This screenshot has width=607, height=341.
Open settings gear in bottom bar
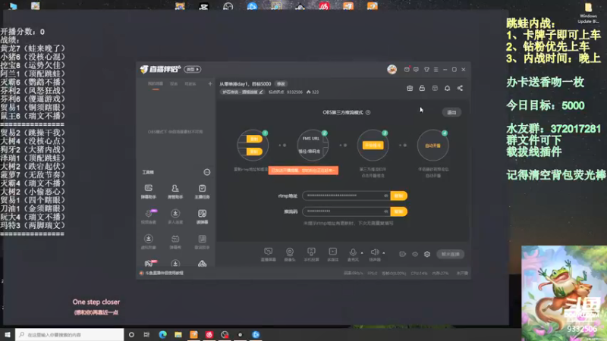(427, 254)
